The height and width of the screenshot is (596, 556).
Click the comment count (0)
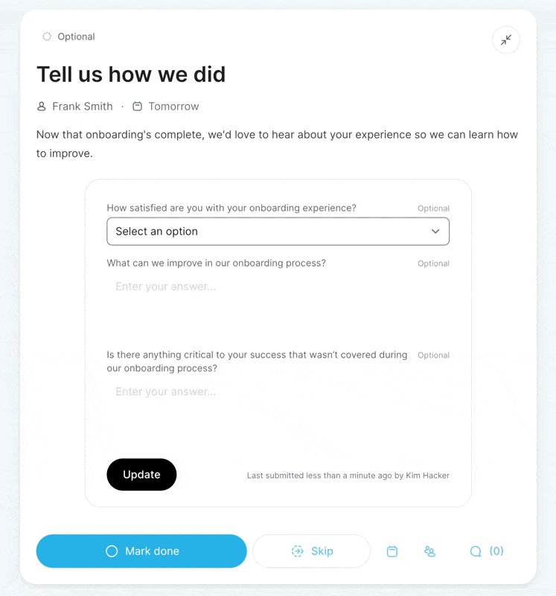point(496,551)
